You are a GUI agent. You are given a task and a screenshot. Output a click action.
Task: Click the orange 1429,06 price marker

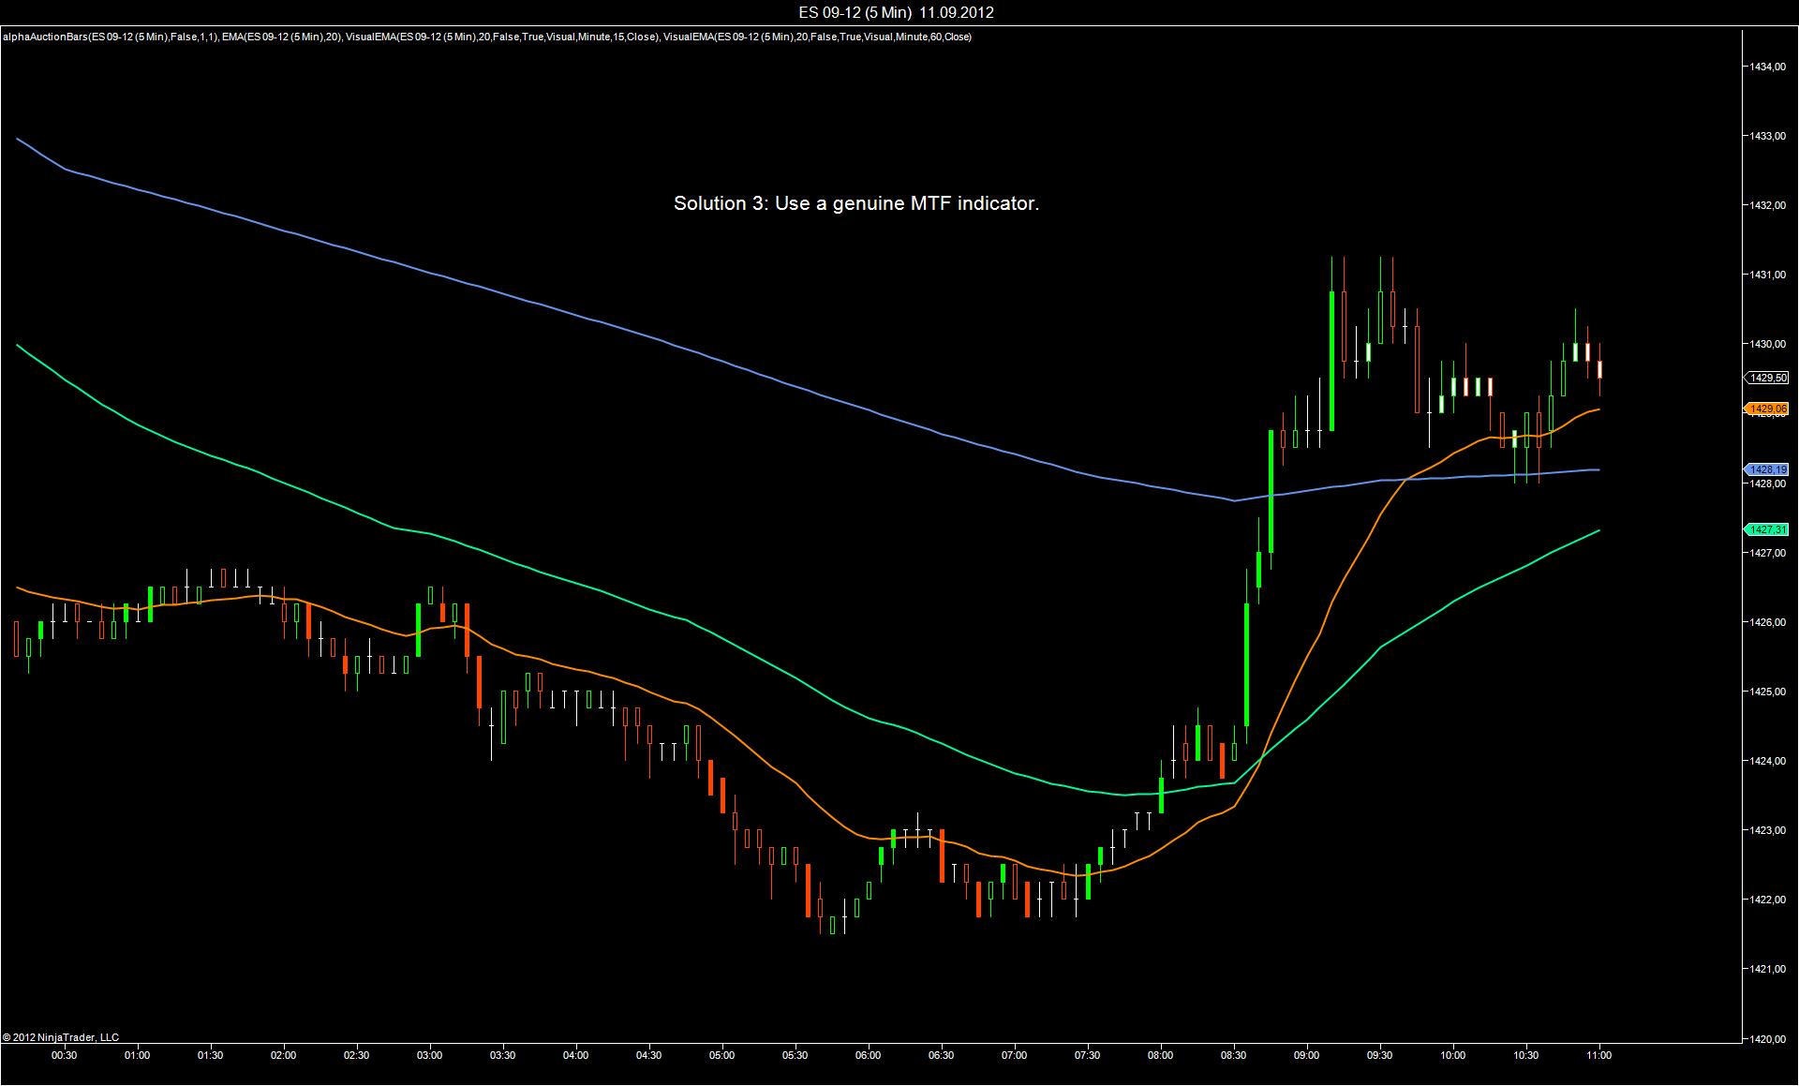(x=1767, y=409)
